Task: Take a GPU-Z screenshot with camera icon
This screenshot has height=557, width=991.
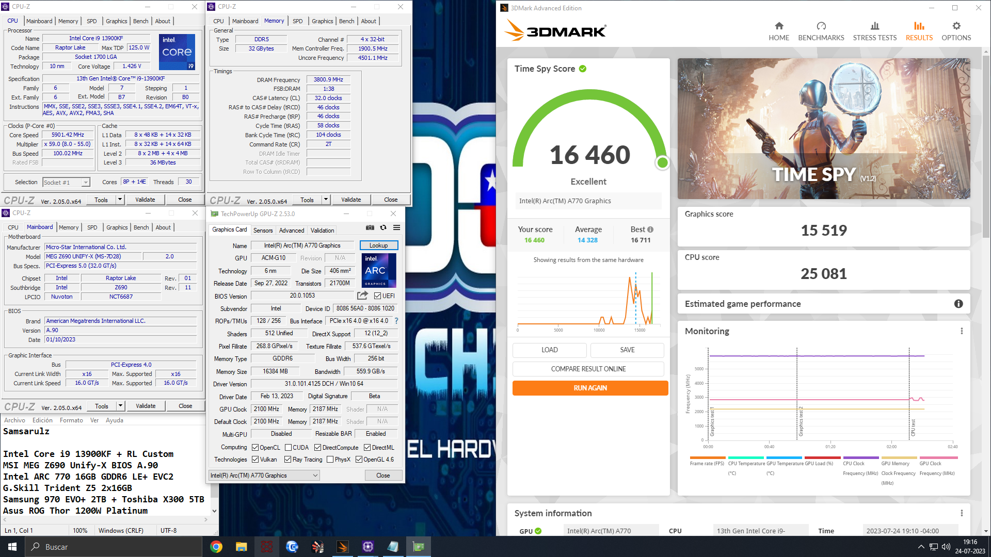Action: 370,227
